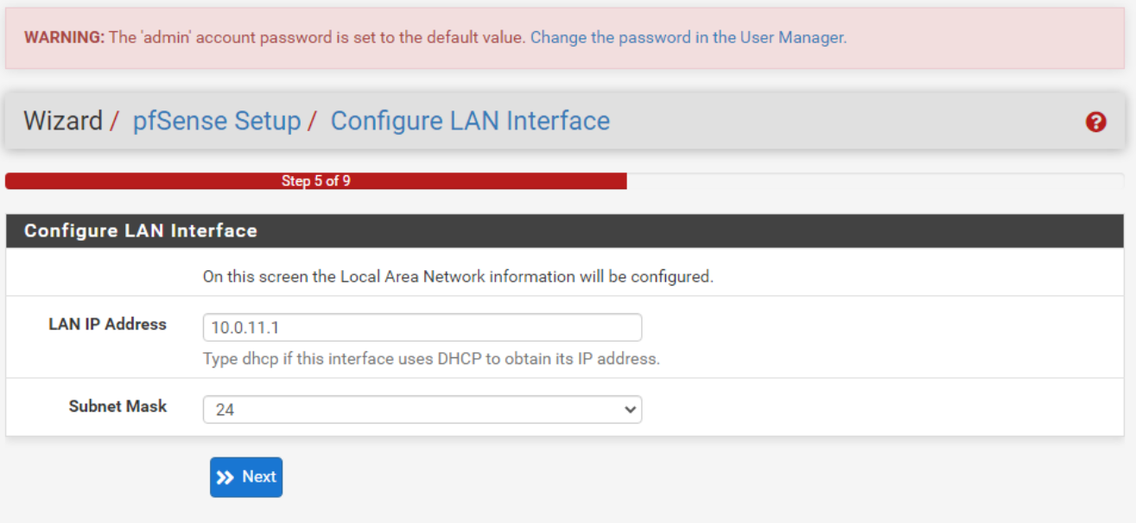Click the pfSense Setup breadcrumb

[216, 121]
